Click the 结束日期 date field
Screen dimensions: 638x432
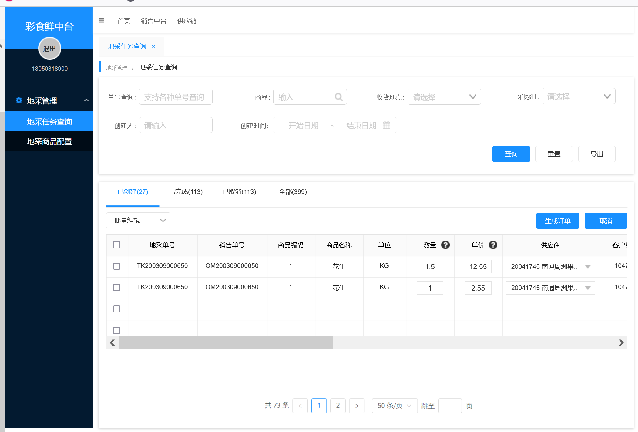(x=361, y=125)
